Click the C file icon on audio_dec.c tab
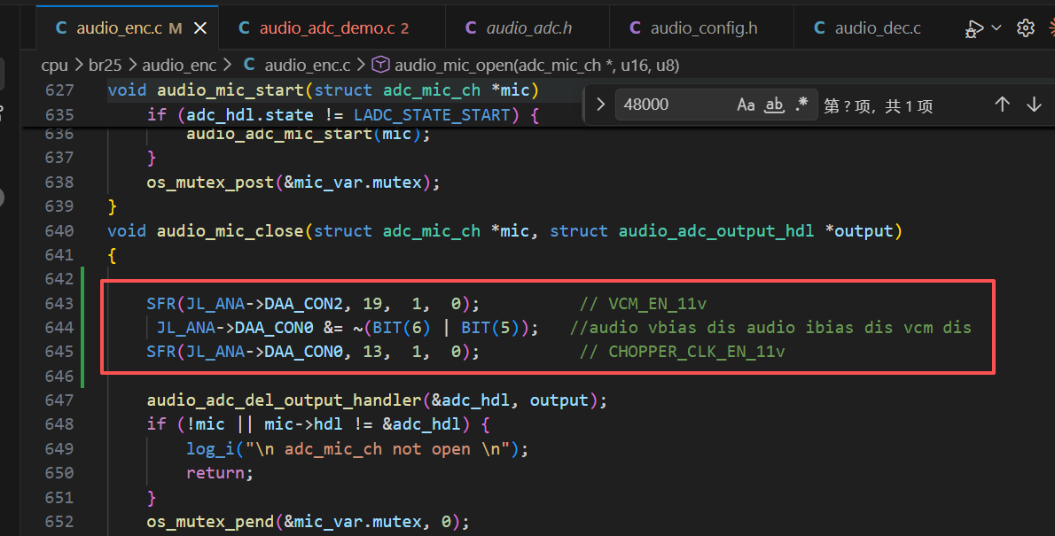Image resolution: width=1055 pixels, height=536 pixels. pos(819,28)
